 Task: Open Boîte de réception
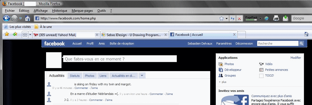[x=122, y=43]
